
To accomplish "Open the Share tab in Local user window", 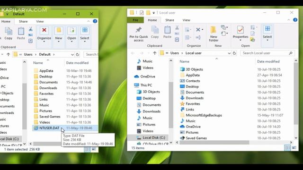I will [x=169, y=20].
